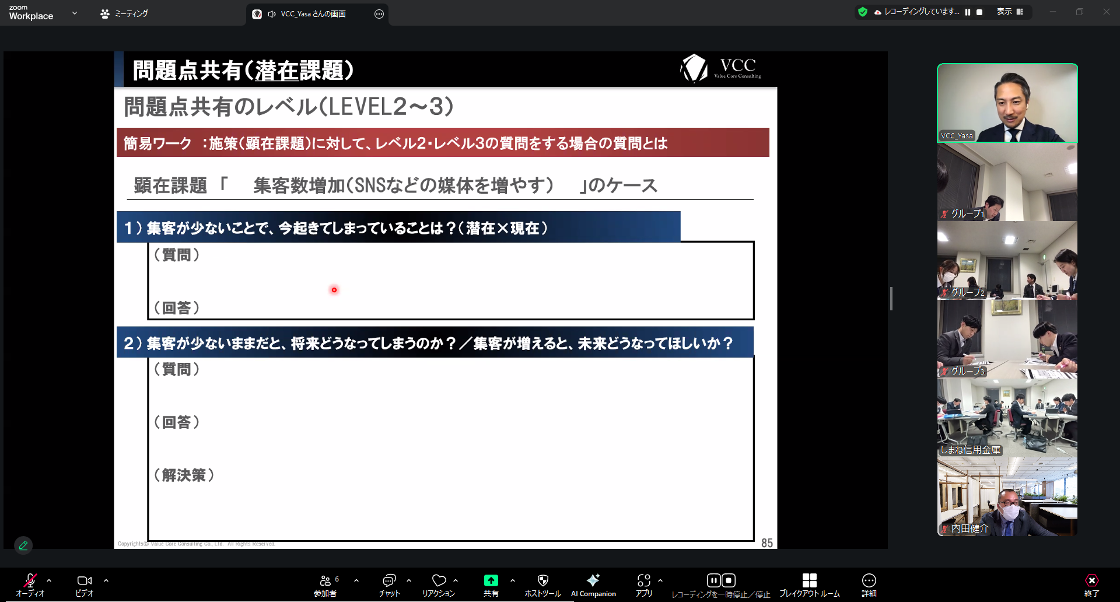Open Host Tools (ホストツール)
Image resolution: width=1120 pixels, height=602 pixels.
point(542,585)
